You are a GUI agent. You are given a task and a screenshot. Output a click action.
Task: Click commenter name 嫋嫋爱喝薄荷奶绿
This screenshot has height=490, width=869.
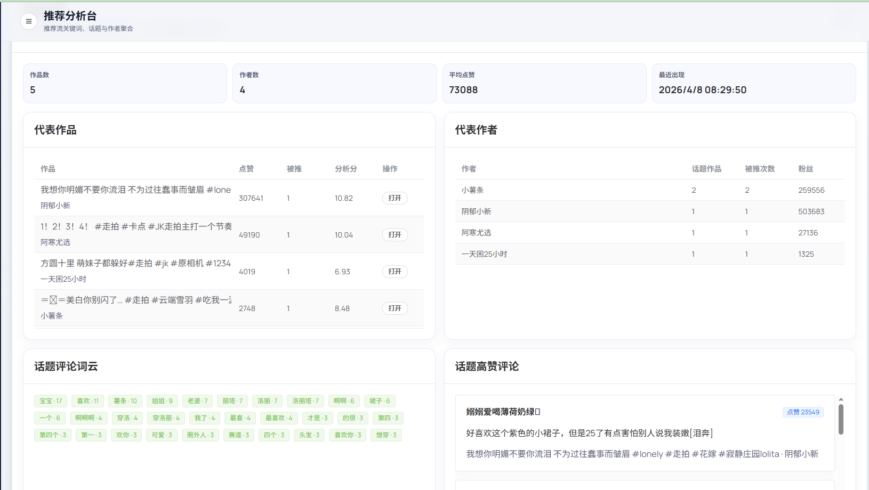(503, 412)
